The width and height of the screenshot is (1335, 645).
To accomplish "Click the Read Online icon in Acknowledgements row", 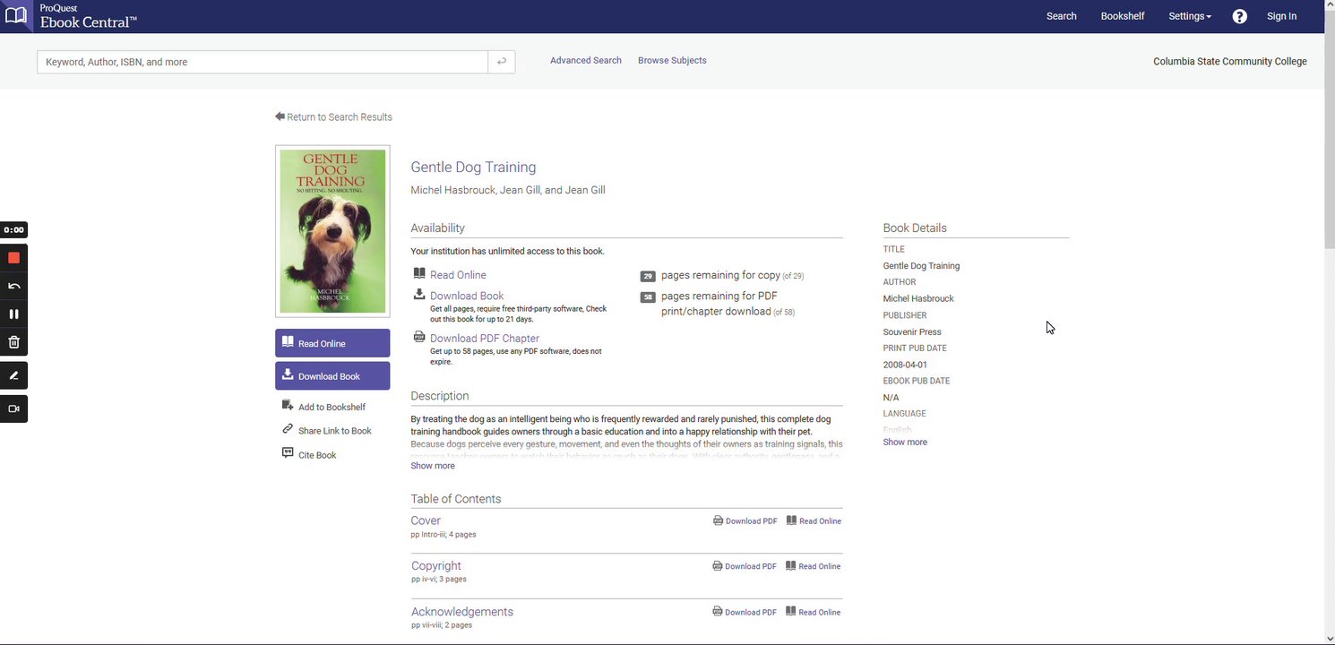I will [790, 612].
